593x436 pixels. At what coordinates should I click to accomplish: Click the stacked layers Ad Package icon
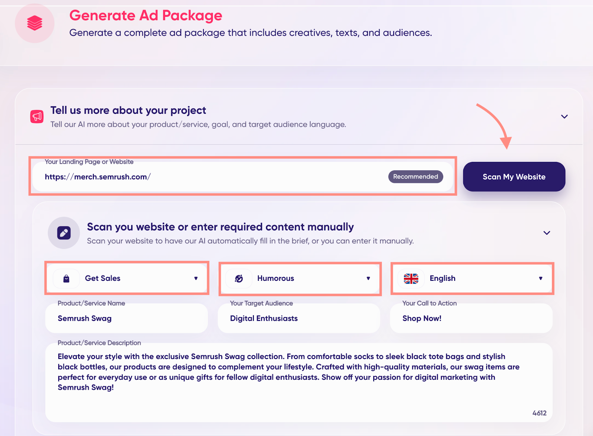pyautogui.click(x=34, y=23)
